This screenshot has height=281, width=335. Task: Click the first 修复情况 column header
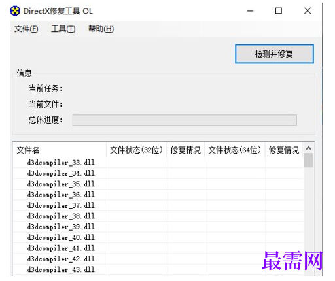tap(186, 150)
